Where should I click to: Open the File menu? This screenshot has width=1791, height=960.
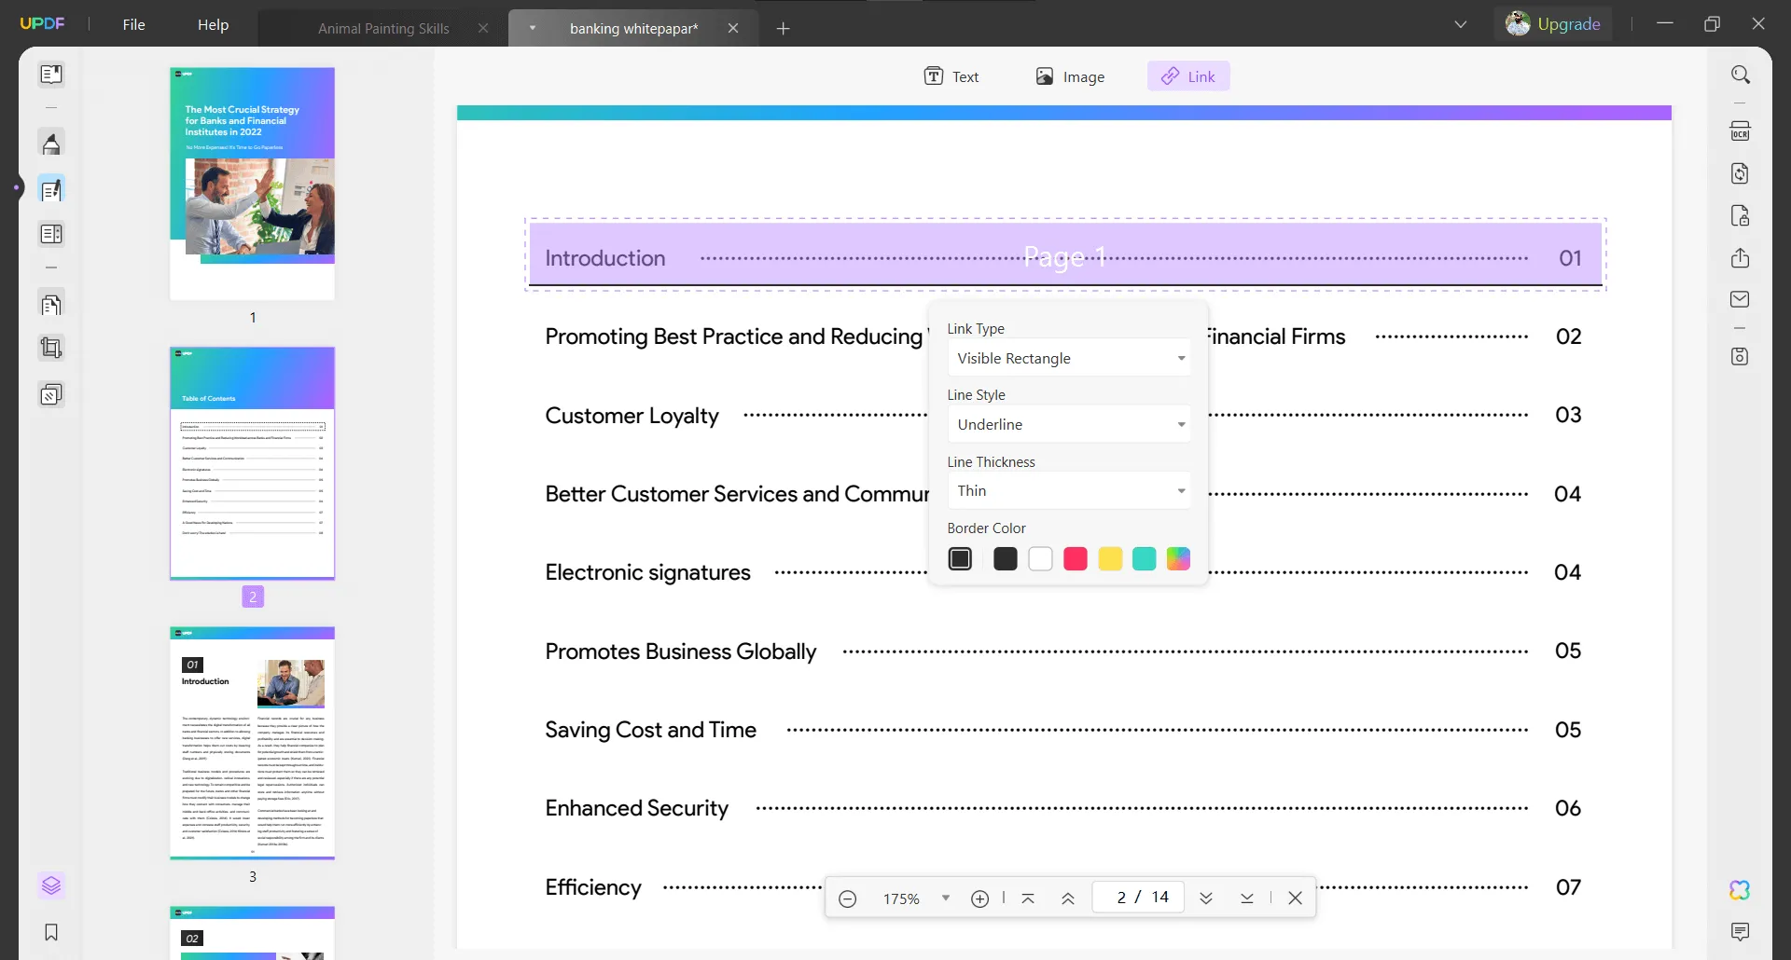tap(133, 24)
